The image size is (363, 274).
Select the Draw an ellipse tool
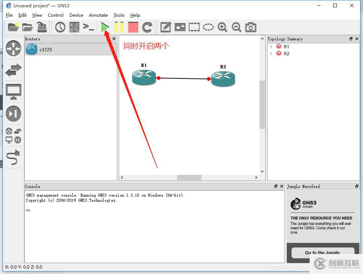coord(208,27)
